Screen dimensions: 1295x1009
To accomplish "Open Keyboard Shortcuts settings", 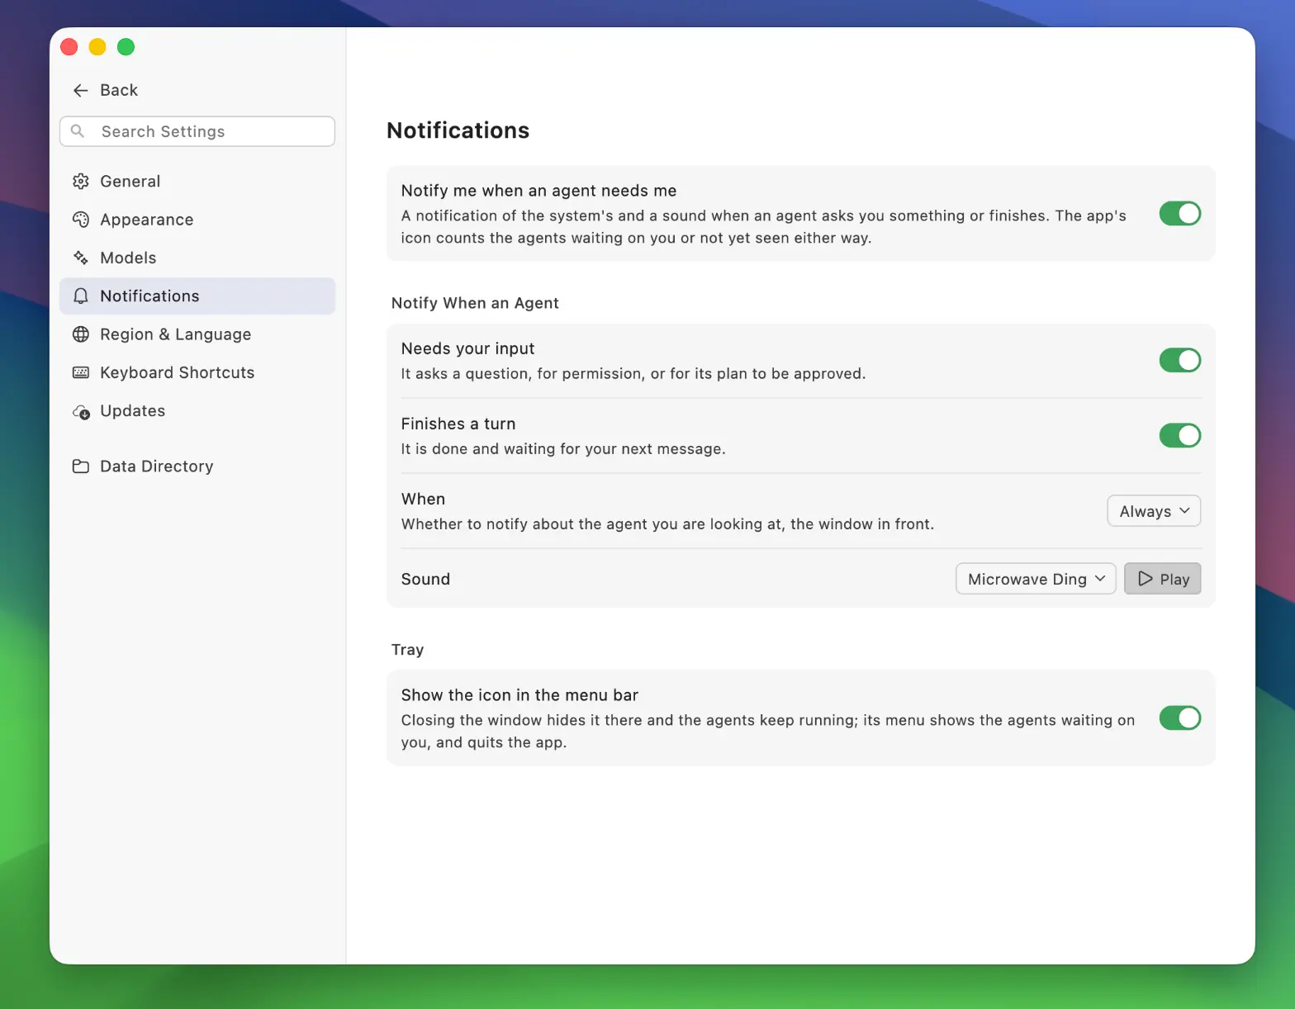I will [197, 372].
